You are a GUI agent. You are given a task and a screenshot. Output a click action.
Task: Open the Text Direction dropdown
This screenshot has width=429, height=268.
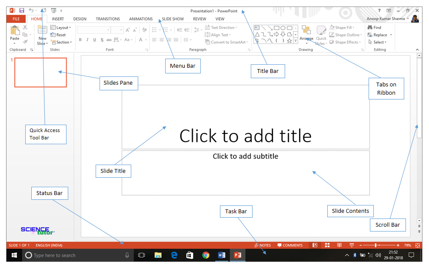point(221,27)
